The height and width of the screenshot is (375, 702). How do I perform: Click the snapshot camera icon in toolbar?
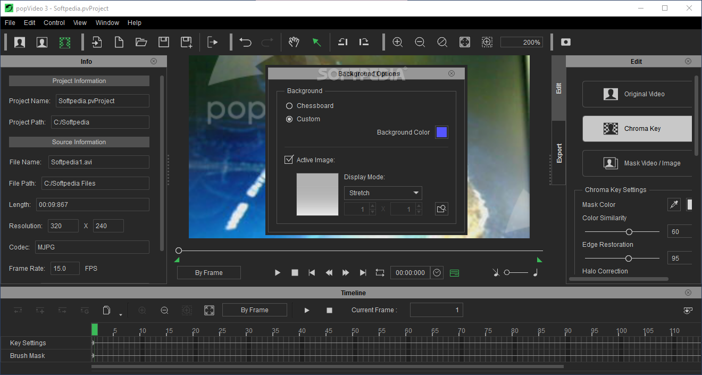coord(566,42)
